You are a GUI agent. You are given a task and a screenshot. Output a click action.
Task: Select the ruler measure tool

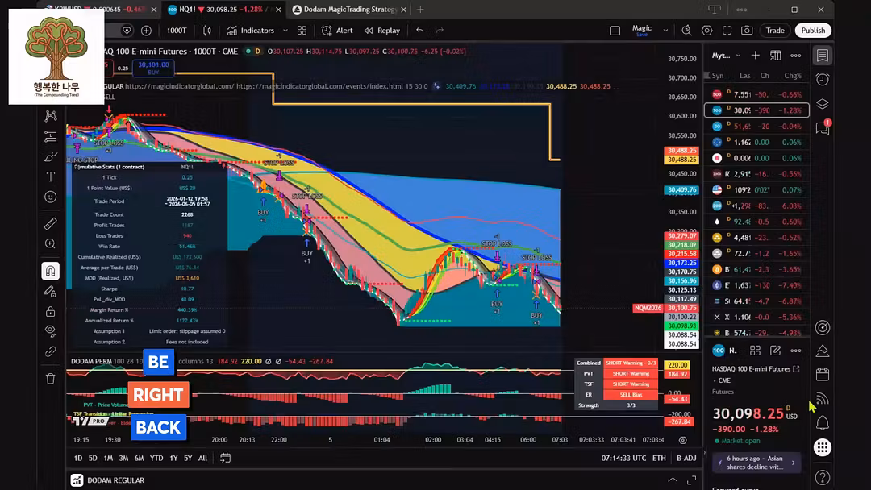(x=51, y=223)
